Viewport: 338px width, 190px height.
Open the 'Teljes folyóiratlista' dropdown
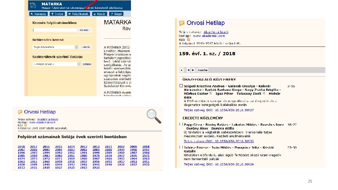point(55,47)
